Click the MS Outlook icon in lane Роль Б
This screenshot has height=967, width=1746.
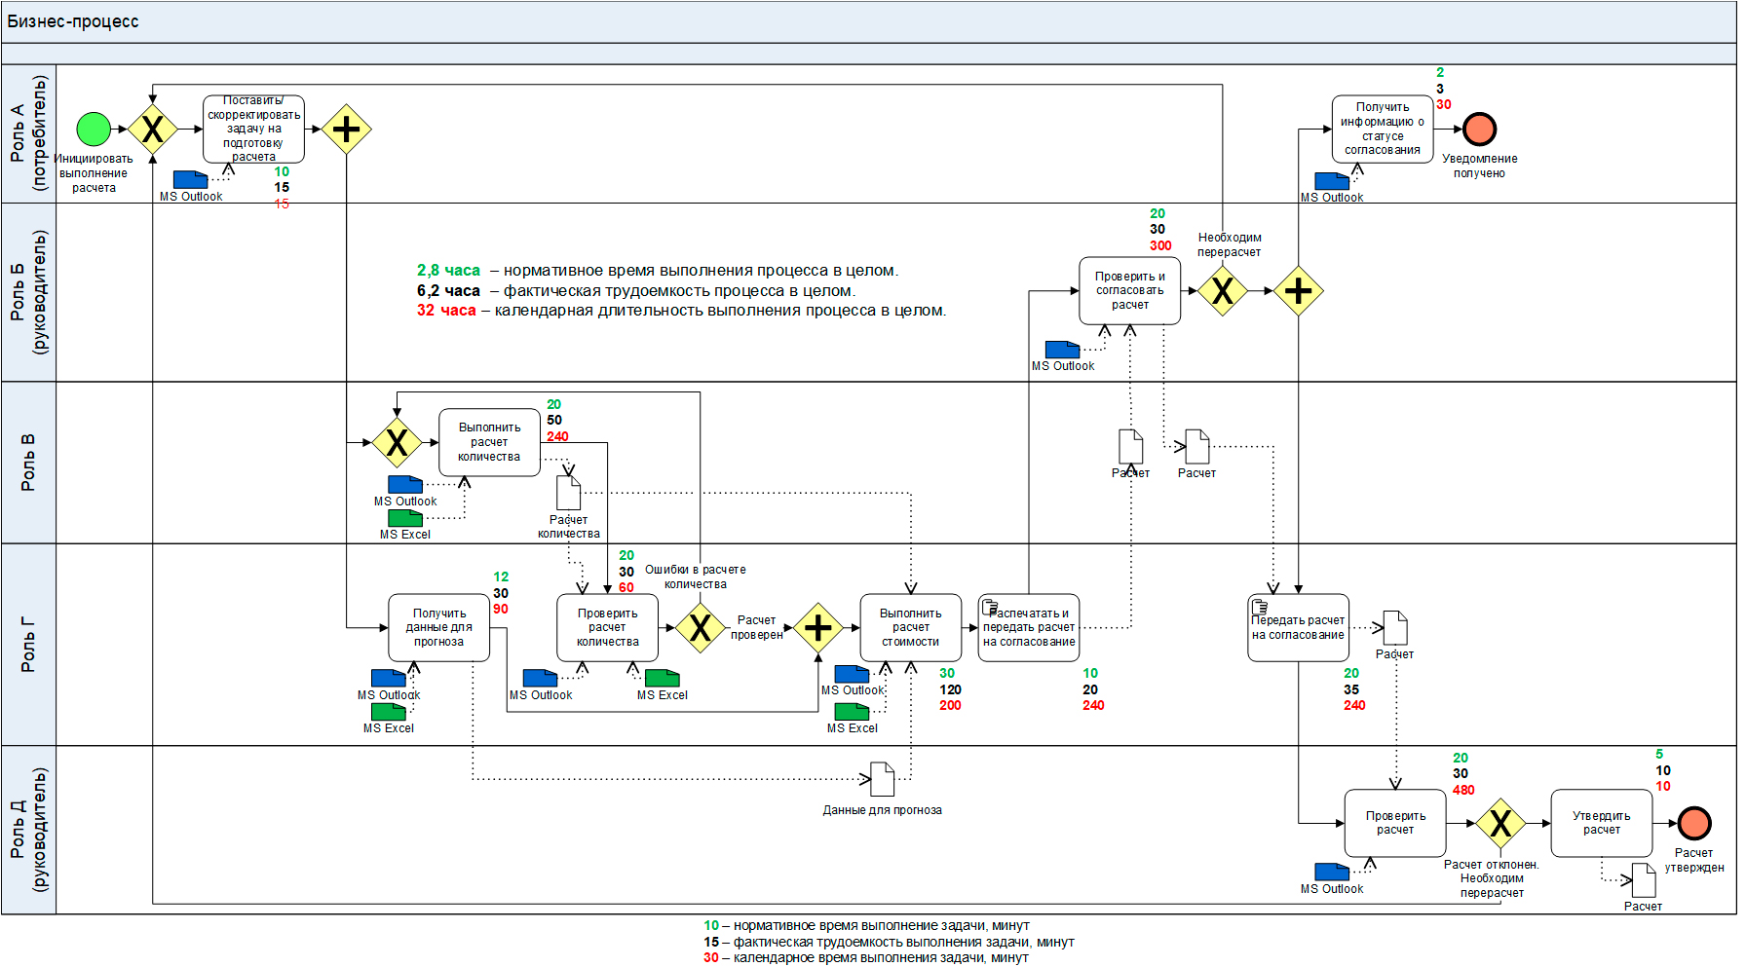(1062, 350)
